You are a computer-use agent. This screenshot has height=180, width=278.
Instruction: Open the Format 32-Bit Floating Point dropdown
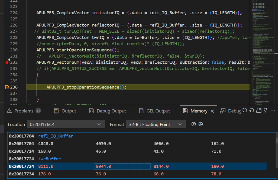pos(180,125)
